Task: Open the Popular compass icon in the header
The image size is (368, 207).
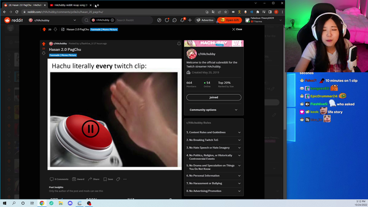Action: click(159, 20)
